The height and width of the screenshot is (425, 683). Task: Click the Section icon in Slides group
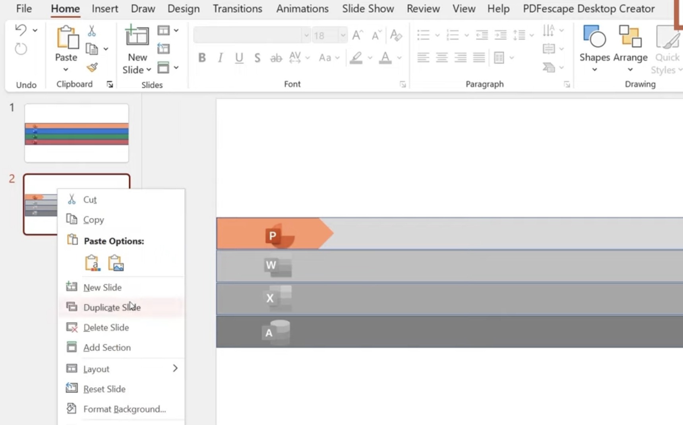tap(163, 68)
